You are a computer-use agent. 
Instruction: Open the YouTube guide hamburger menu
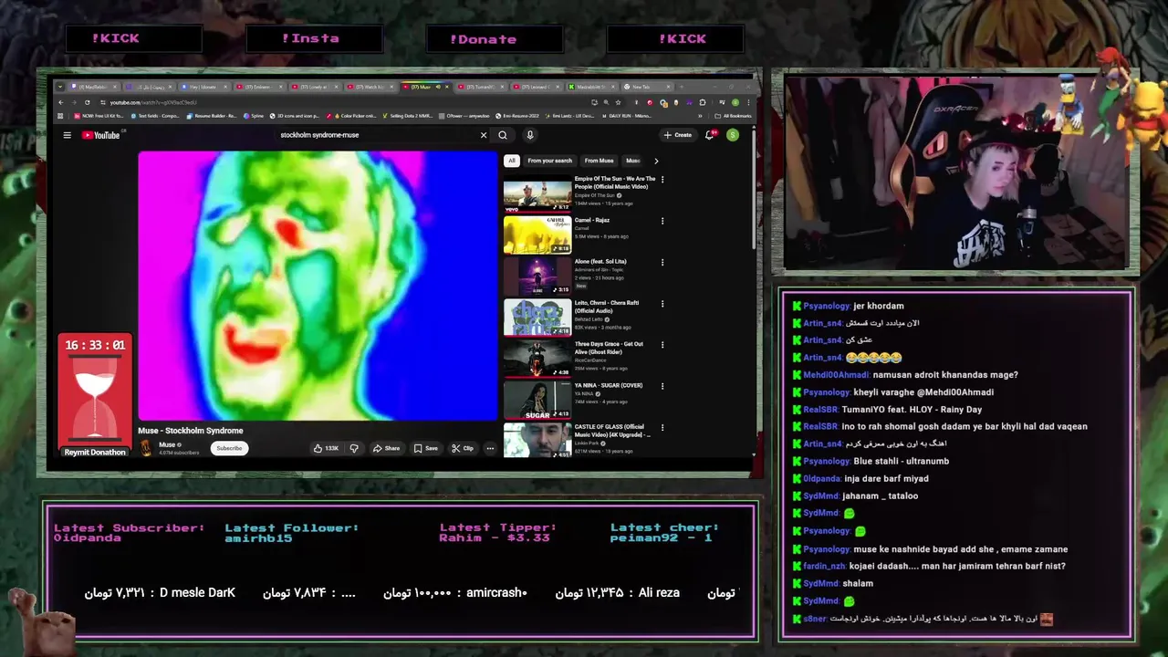coord(67,135)
